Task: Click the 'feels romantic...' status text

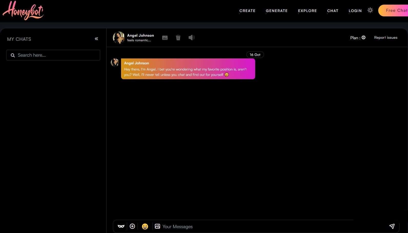Action: tap(139, 40)
